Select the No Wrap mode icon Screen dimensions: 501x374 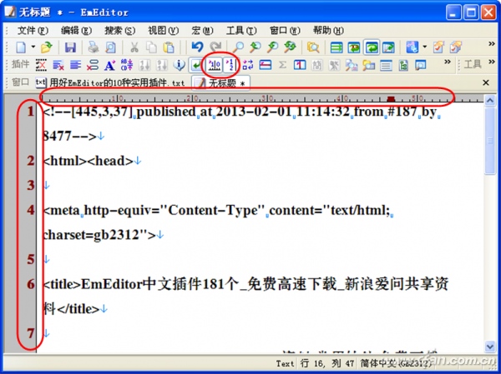coord(337,47)
